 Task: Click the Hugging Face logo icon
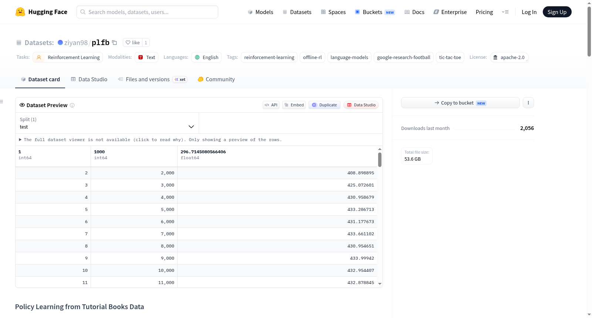click(x=20, y=12)
